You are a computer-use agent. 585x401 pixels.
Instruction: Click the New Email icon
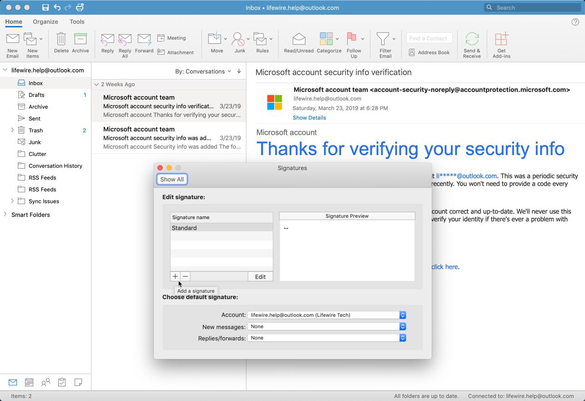point(12,39)
